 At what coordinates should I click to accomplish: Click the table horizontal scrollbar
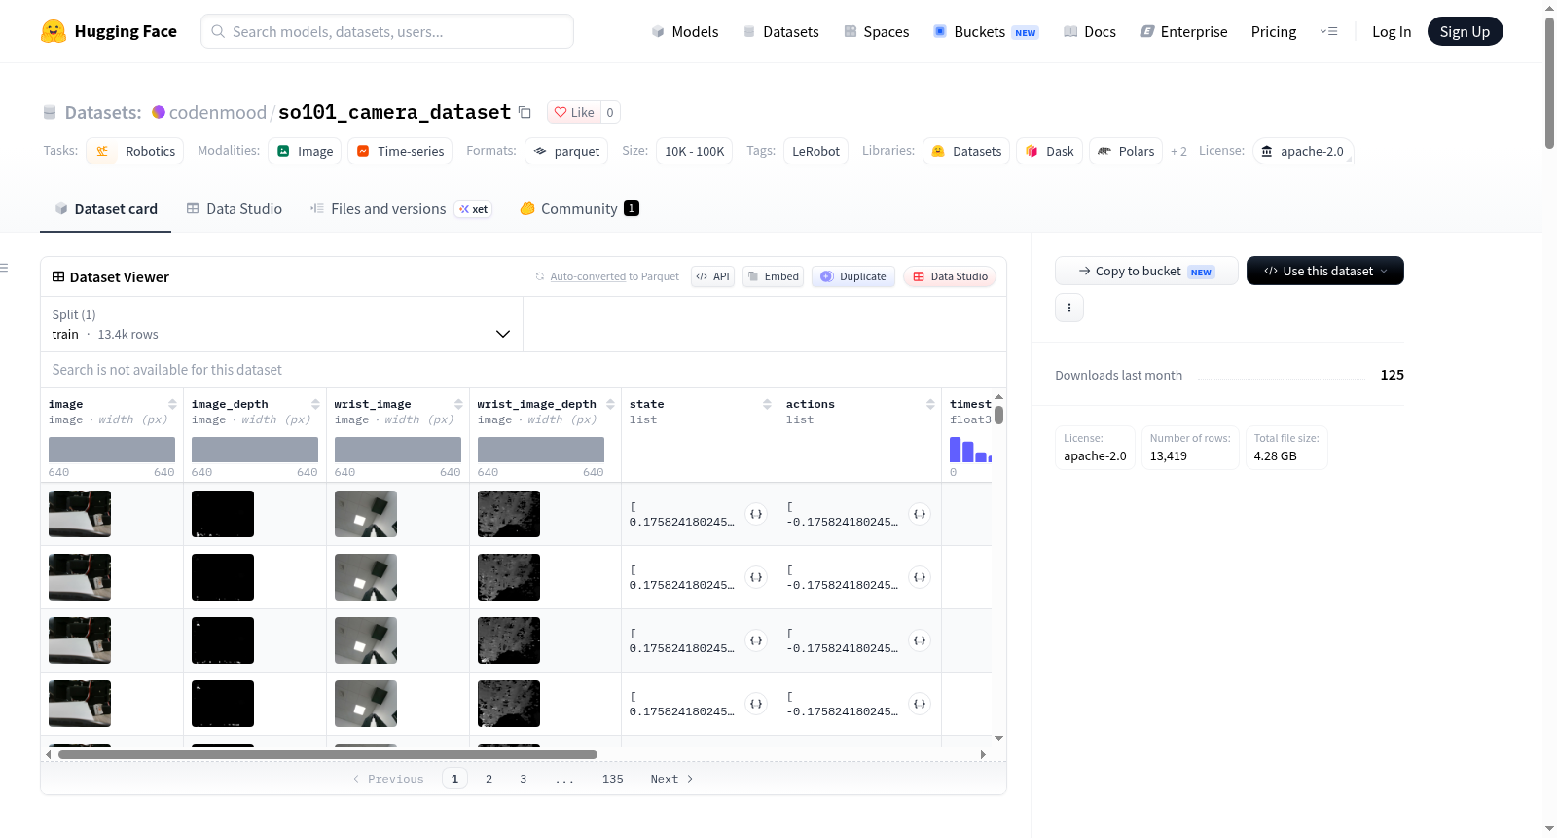[328, 754]
